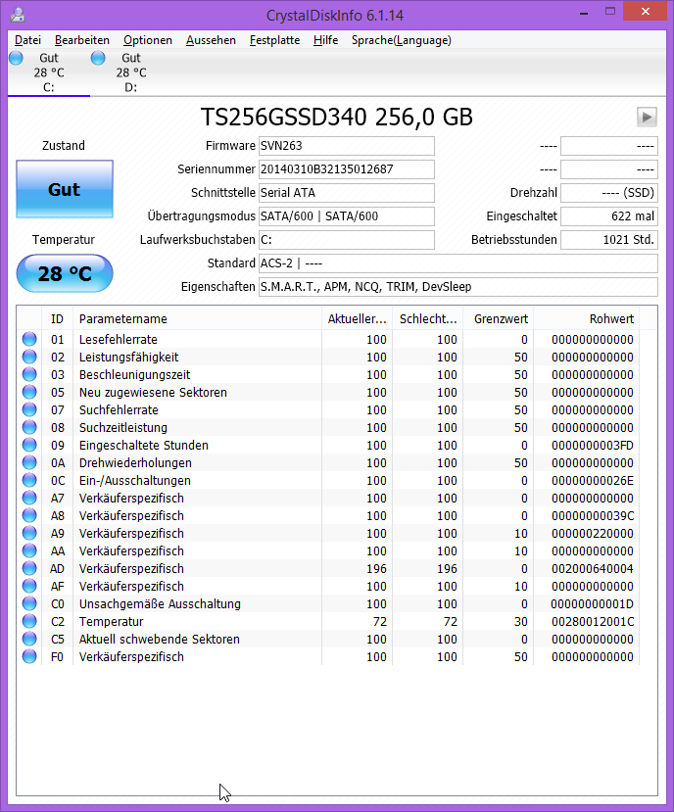Image resolution: width=674 pixels, height=812 pixels.
Task: Select raw value 00000000026E
Action: tap(592, 481)
